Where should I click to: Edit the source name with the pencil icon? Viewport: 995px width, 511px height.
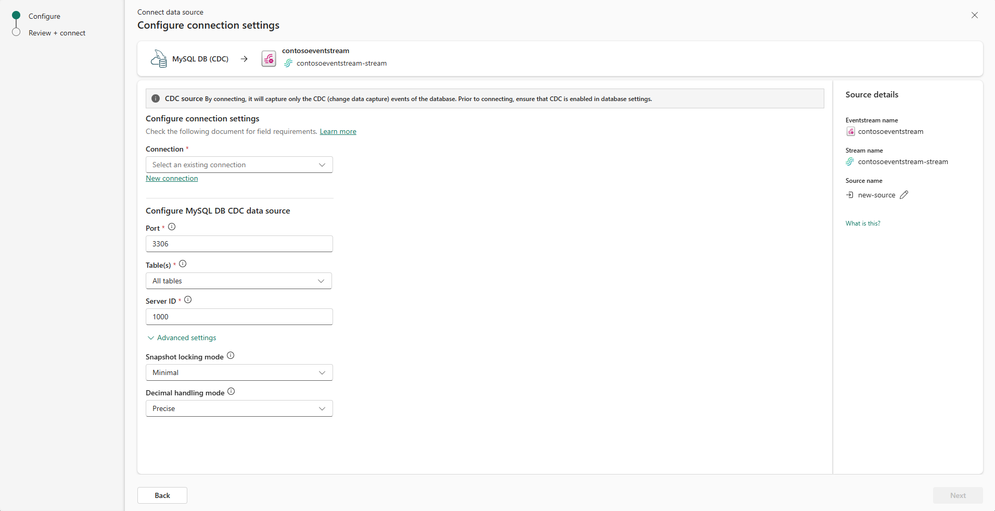[x=904, y=195]
